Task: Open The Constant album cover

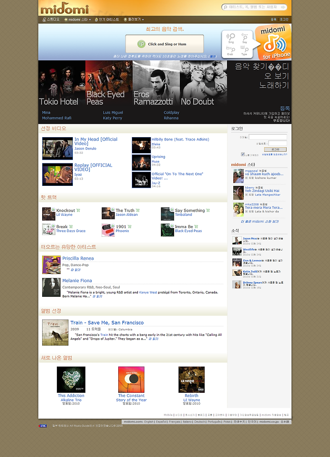Action: (x=132, y=379)
